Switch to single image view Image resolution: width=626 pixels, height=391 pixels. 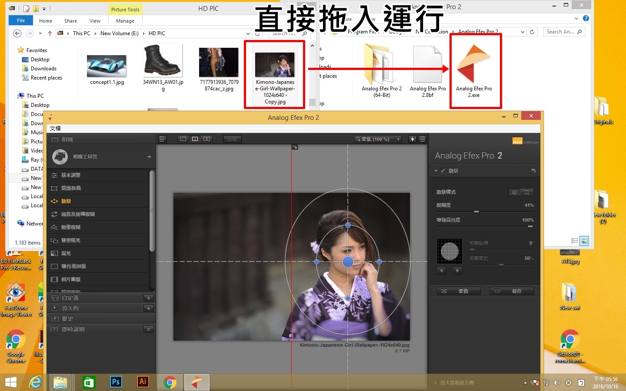[x=183, y=139]
